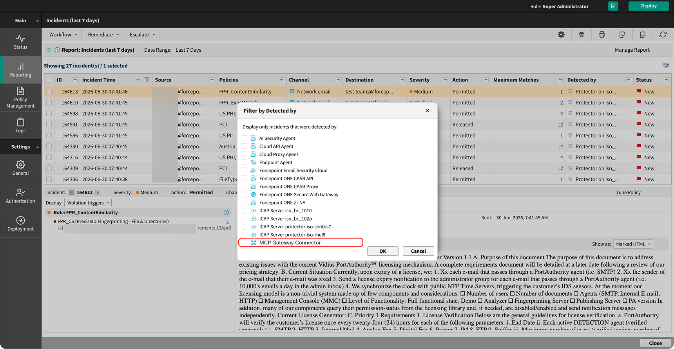The width and height of the screenshot is (674, 349).
Task: Open the Escalate dropdown menu
Action: [x=143, y=34]
